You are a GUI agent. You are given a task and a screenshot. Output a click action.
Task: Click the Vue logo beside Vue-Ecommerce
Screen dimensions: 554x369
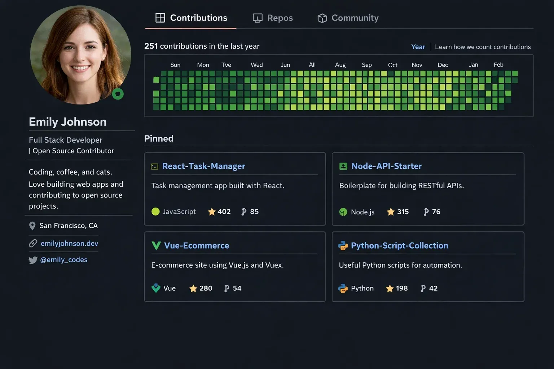click(x=156, y=246)
